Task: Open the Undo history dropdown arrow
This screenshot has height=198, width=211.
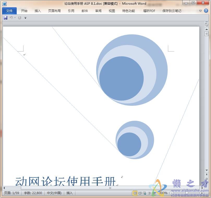Action: (x=15, y=17)
